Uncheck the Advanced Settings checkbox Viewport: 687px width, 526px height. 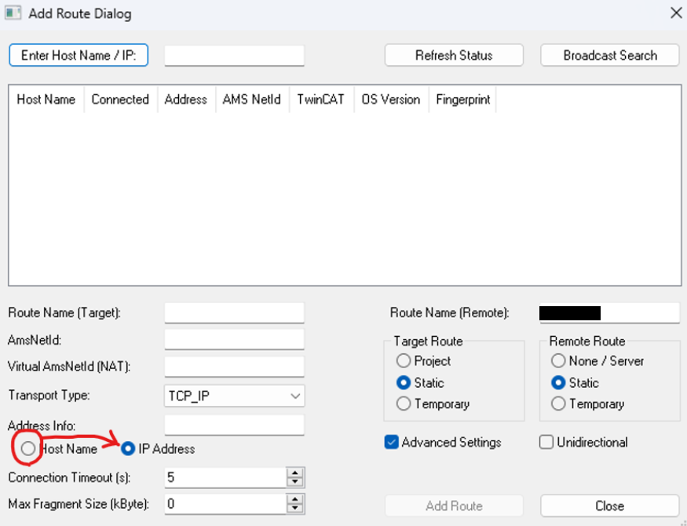point(391,443)
